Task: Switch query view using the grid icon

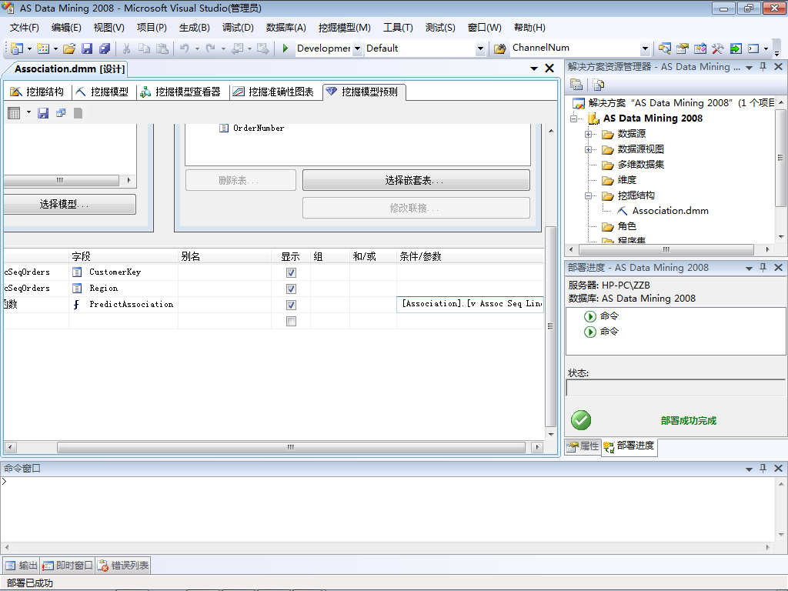Action: pyautogui.click(x=14, y=113)
